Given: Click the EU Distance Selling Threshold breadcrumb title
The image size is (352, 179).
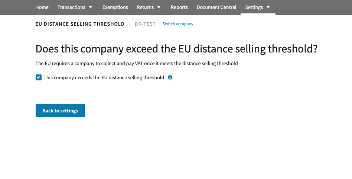Looking at the screenshot, I should [x=80, y=24].
